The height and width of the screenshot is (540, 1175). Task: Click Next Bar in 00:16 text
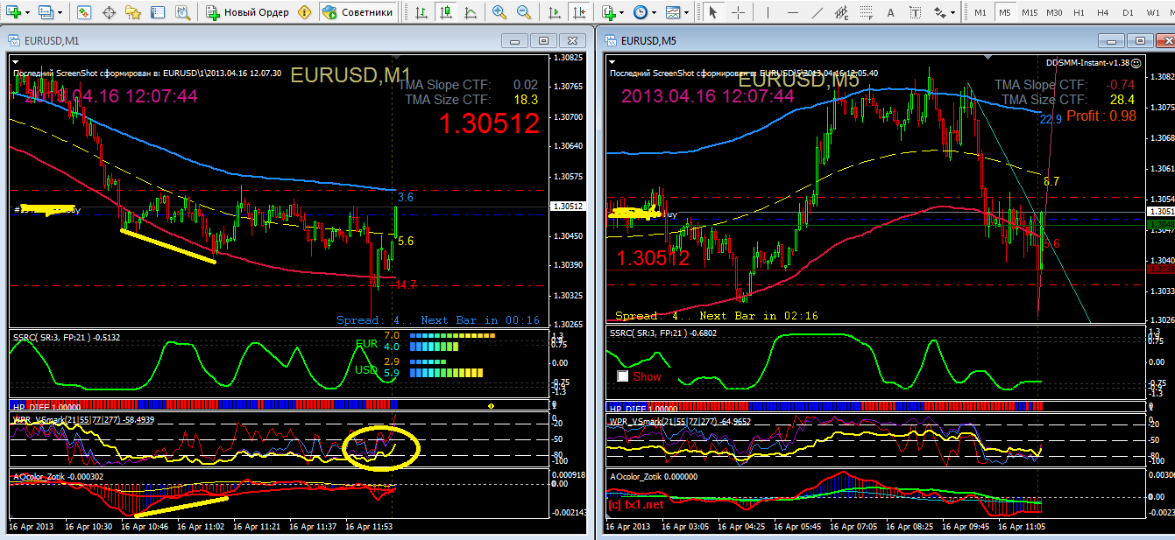pos(480,320)
